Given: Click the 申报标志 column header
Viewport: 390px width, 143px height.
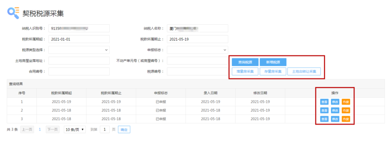Looking at the screenshot, I should (x=161, y=93).
